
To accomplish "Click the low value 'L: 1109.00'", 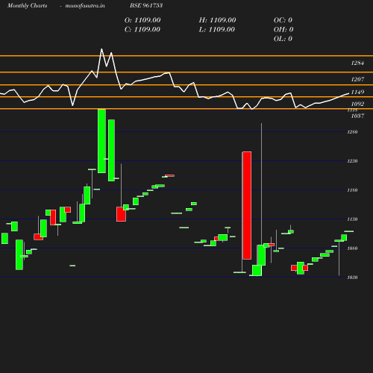I will (x=217, y=29).
